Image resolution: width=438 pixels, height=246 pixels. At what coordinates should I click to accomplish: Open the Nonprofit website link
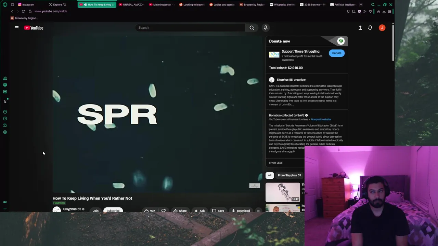tap(321, 119)
